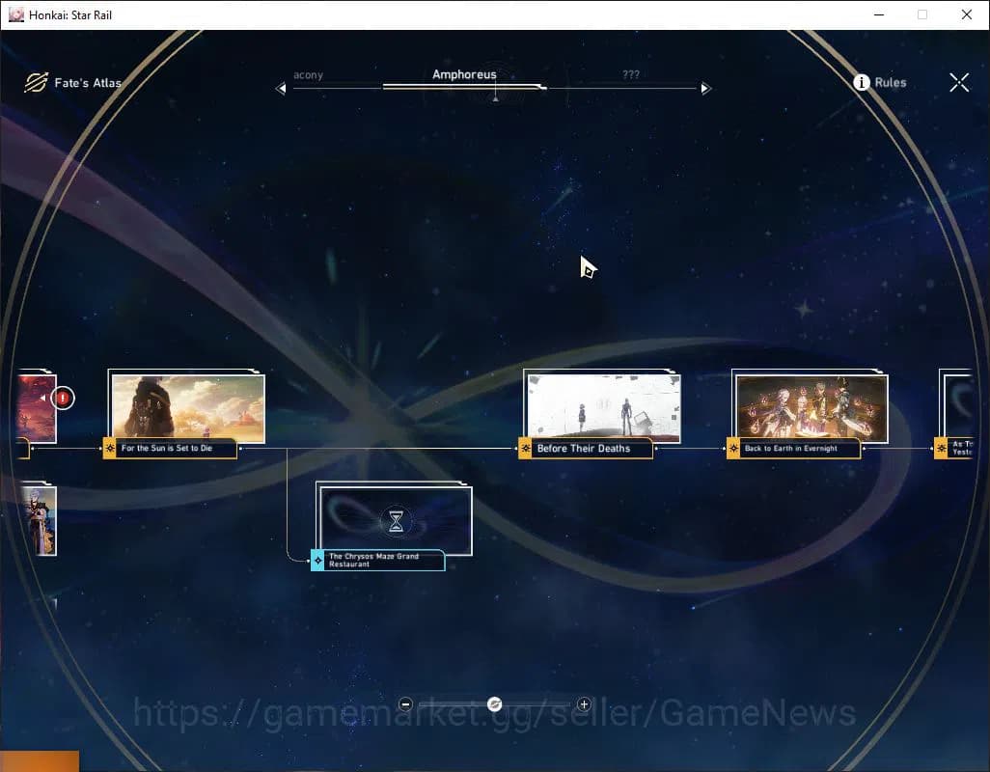Screen dimensions: 990x772
Task: Select The Chrysos Maze Grand Restaurant label
Action: tap(373, 560)
